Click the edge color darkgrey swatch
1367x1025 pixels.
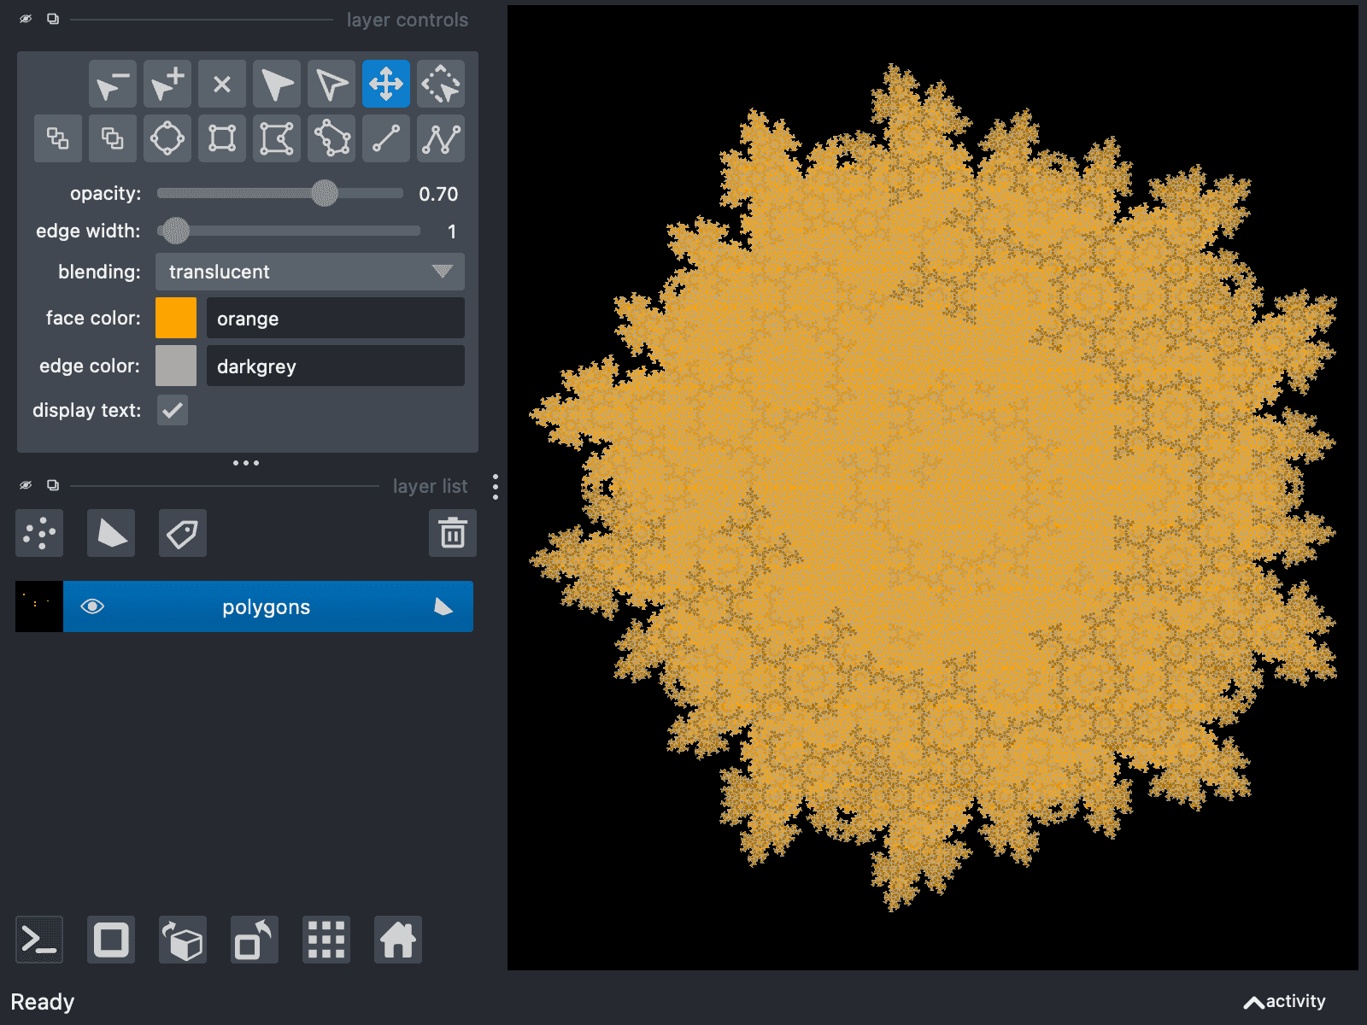tap(176, 366)
